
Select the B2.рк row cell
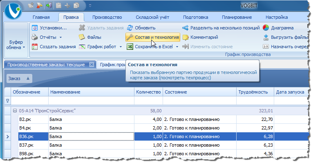[34, 120]
